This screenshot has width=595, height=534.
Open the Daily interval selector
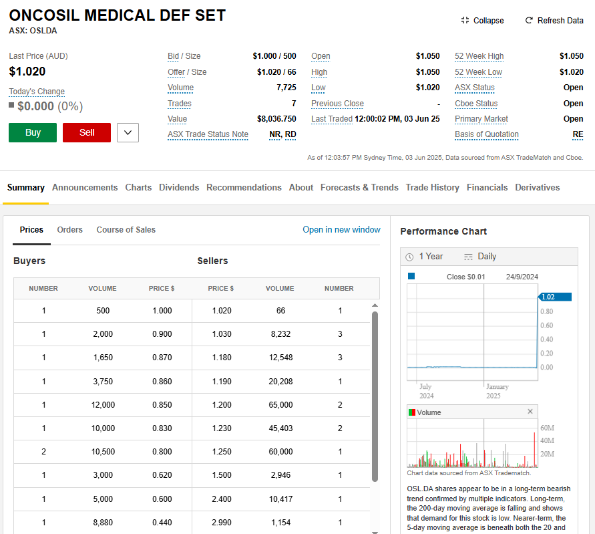tap(480, 257)
